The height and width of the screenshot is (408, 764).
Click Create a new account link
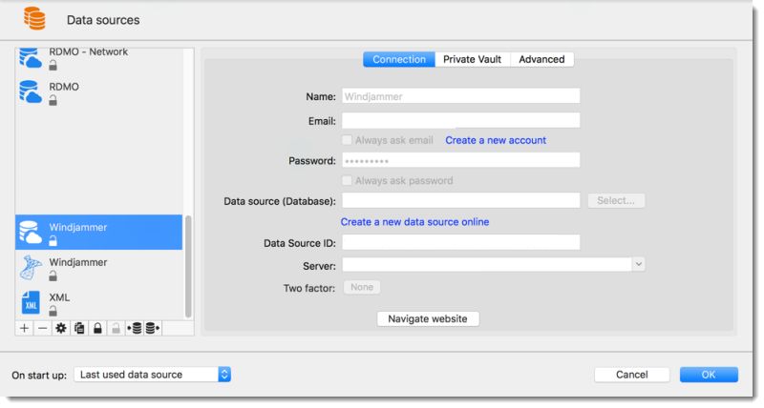coord(496,140)
